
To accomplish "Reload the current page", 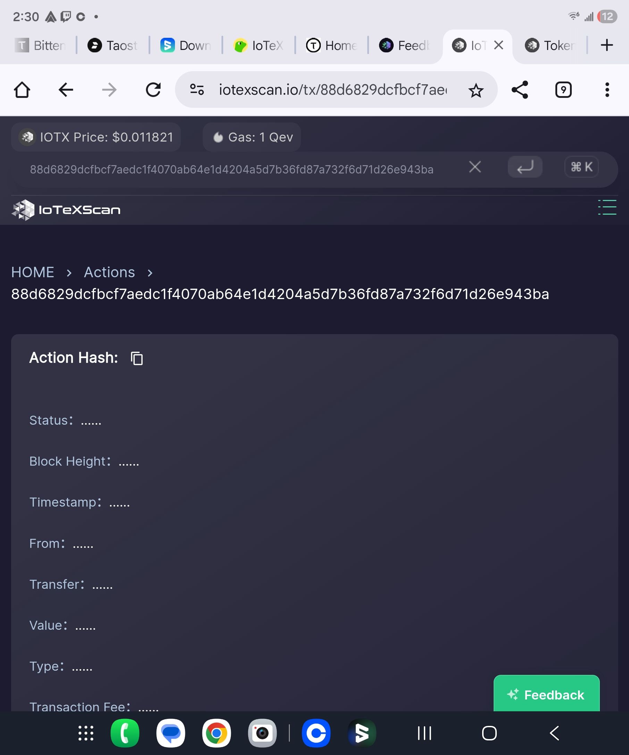I will 153,90.
